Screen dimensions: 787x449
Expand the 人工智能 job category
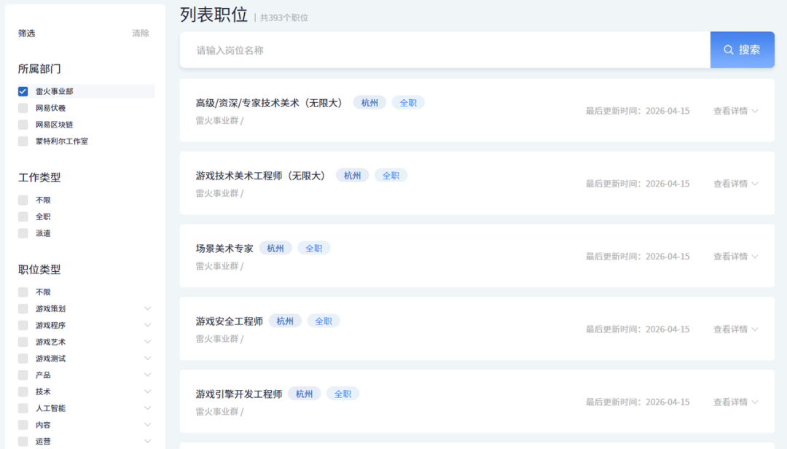[148, 407]
